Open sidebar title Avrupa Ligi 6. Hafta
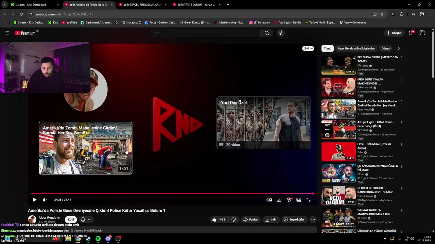 point(375,124)
